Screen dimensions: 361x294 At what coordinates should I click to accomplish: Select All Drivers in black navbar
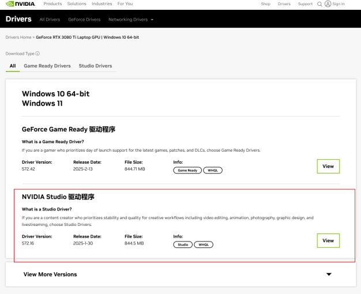[50, 20]
